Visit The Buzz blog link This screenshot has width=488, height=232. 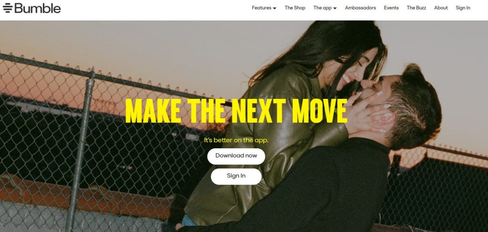pyautogui.click(x=417, y=8)
